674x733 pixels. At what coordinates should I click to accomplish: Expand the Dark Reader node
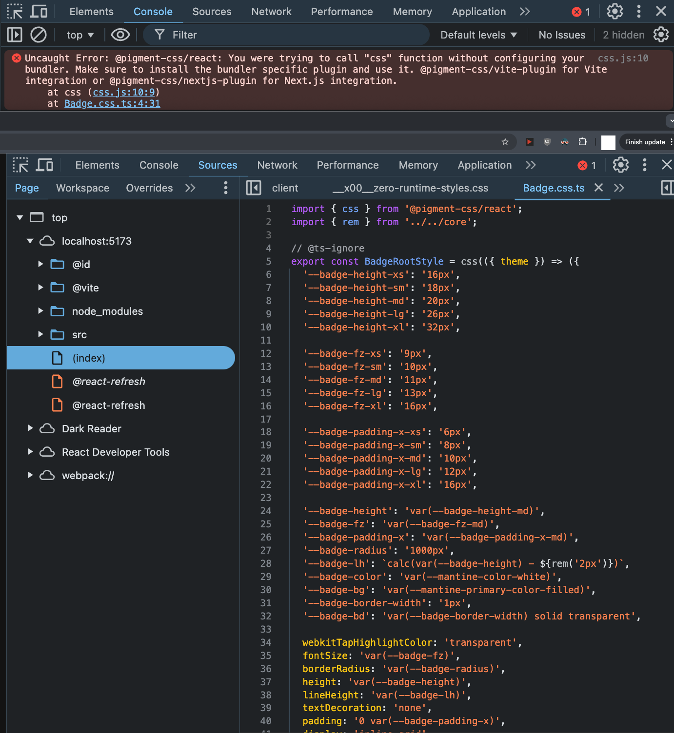click(30, 428)
